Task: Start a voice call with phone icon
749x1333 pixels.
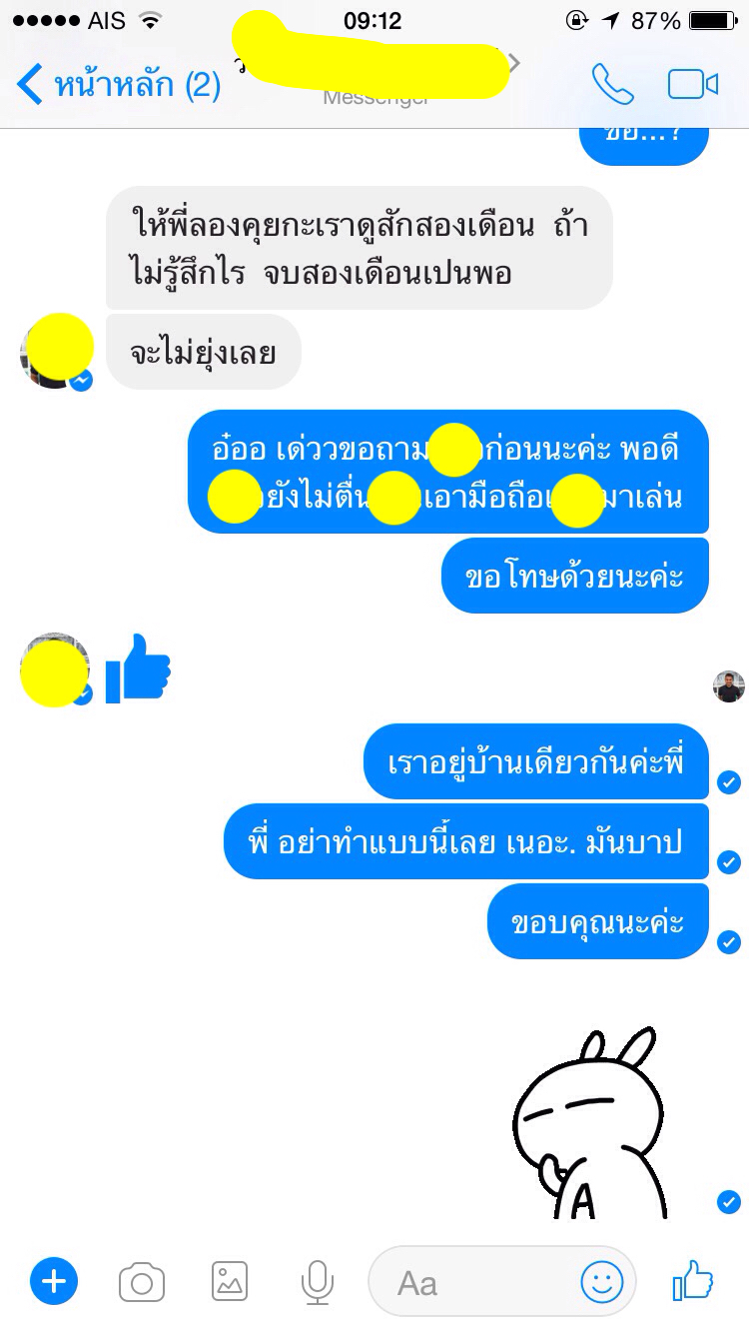Action: [612, 84]
